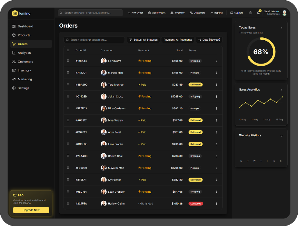
Task: Click the 68% Today Sales progress ring
Action: [261, 52]
